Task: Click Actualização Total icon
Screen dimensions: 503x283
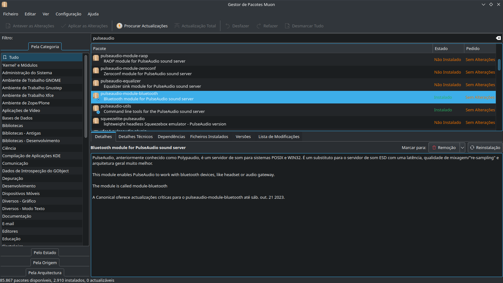Action: point(177,26)
